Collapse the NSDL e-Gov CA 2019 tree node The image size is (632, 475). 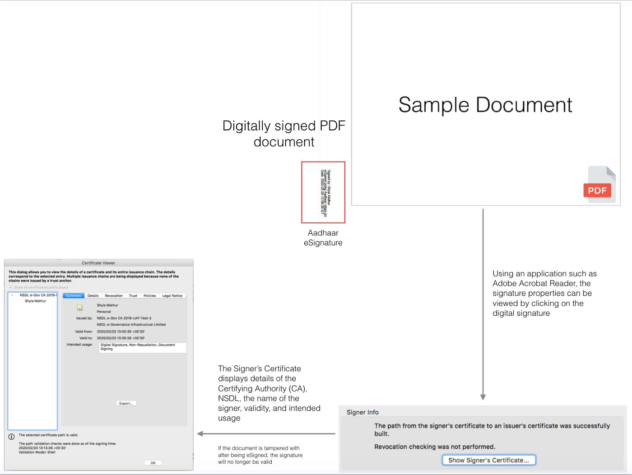12,295
